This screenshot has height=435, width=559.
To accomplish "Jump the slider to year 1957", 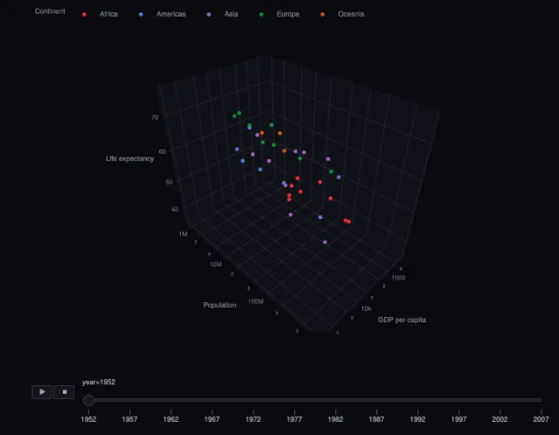I will click(x=130, y=419).
